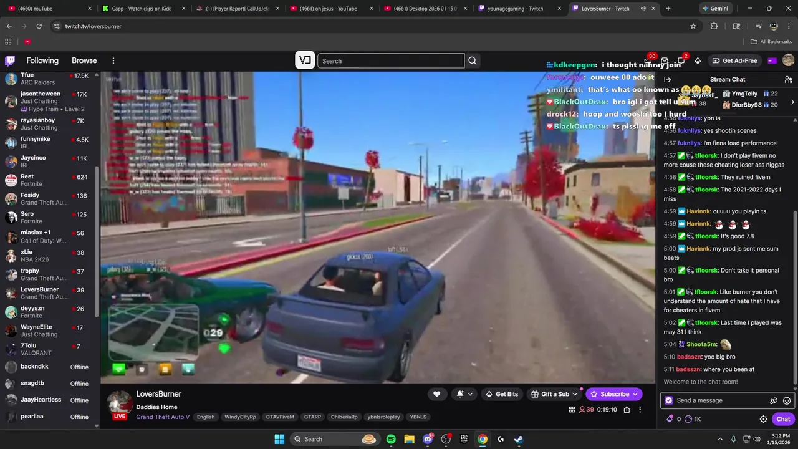Open the new tab plus button
Image resolution: width=798 pixels, height=449 pixels.
tap(668, 9)
